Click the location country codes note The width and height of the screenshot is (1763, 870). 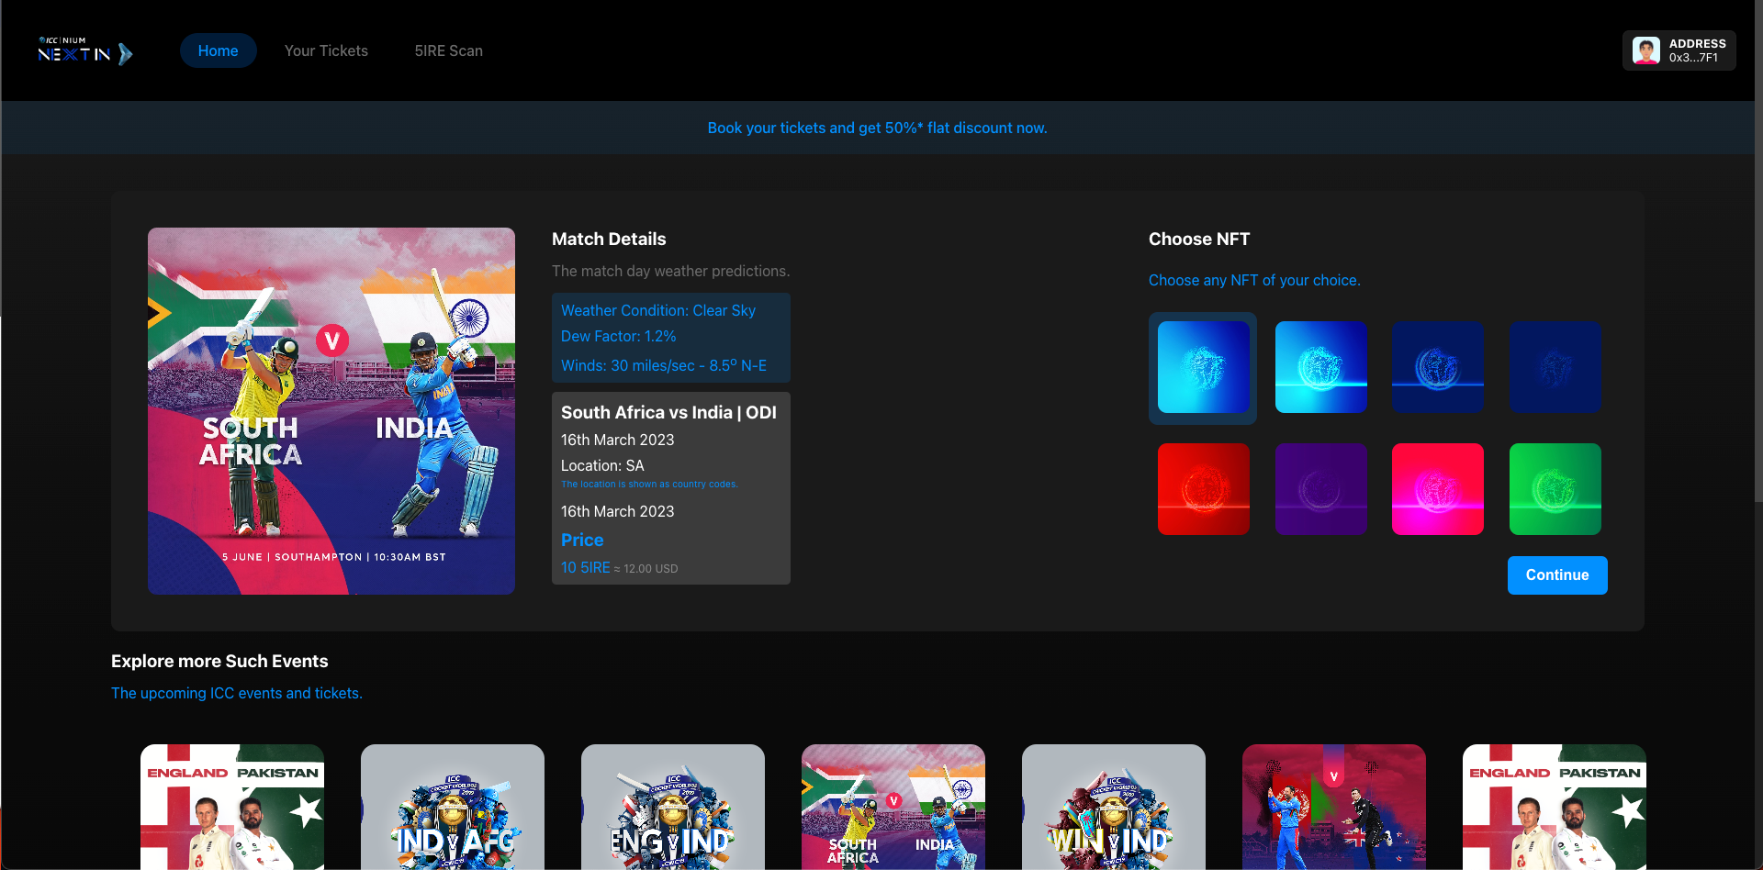coord(649,485)
